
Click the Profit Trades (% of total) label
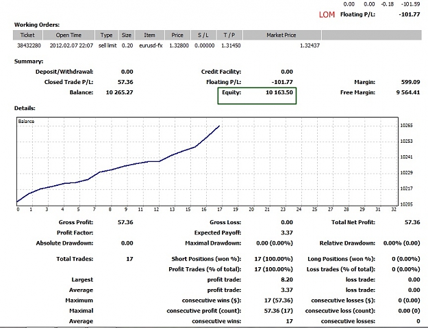[x=205, y=269]
